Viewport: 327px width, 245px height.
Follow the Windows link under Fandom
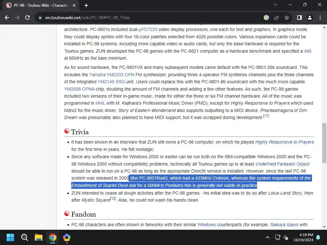pyautogui.click(x=207, y=225)
